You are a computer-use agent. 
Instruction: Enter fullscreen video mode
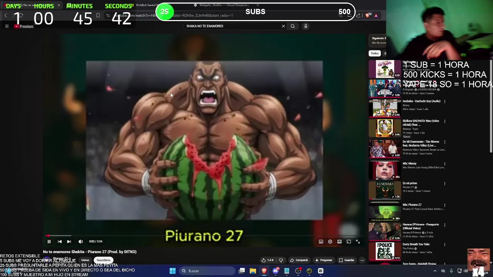(x=358, y=242)
